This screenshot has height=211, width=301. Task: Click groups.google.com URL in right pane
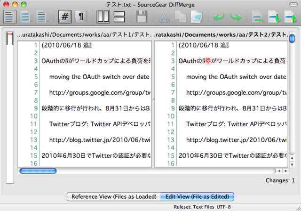pyautogui.click(x=236, y=93)
